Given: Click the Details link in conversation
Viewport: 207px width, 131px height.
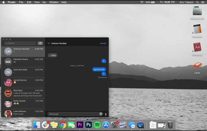Looking at the screenshot, I should point(103,43).
